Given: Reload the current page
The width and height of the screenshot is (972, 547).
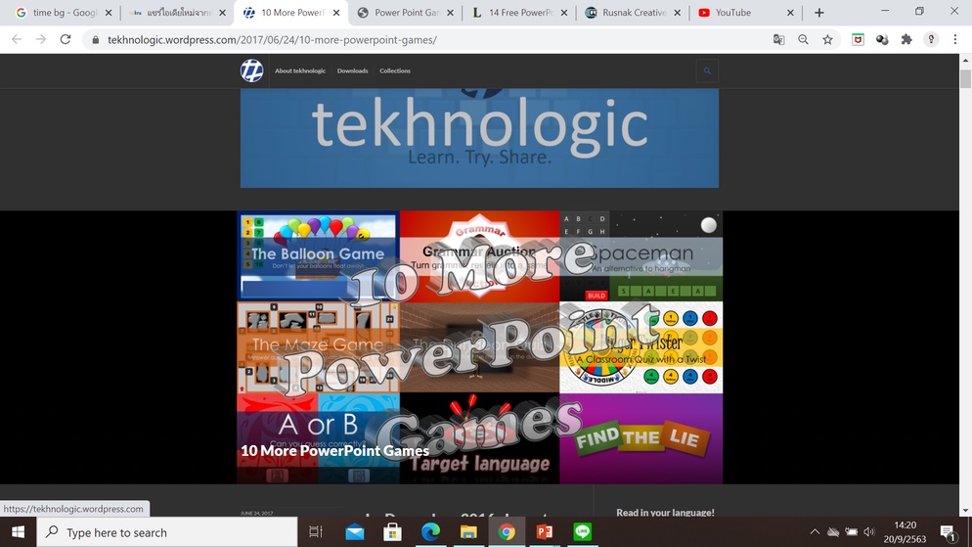Looking at the screenshot, I should pos(66,40).
